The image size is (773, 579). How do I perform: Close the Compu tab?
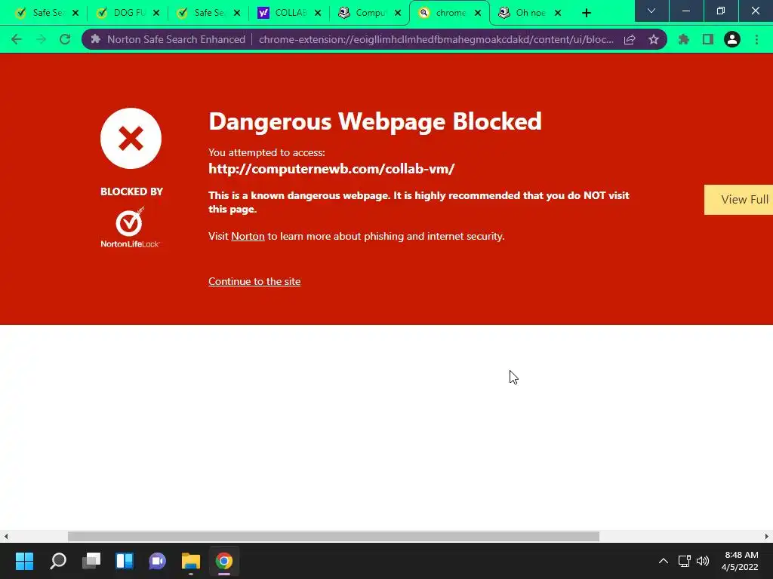(398, 14)
